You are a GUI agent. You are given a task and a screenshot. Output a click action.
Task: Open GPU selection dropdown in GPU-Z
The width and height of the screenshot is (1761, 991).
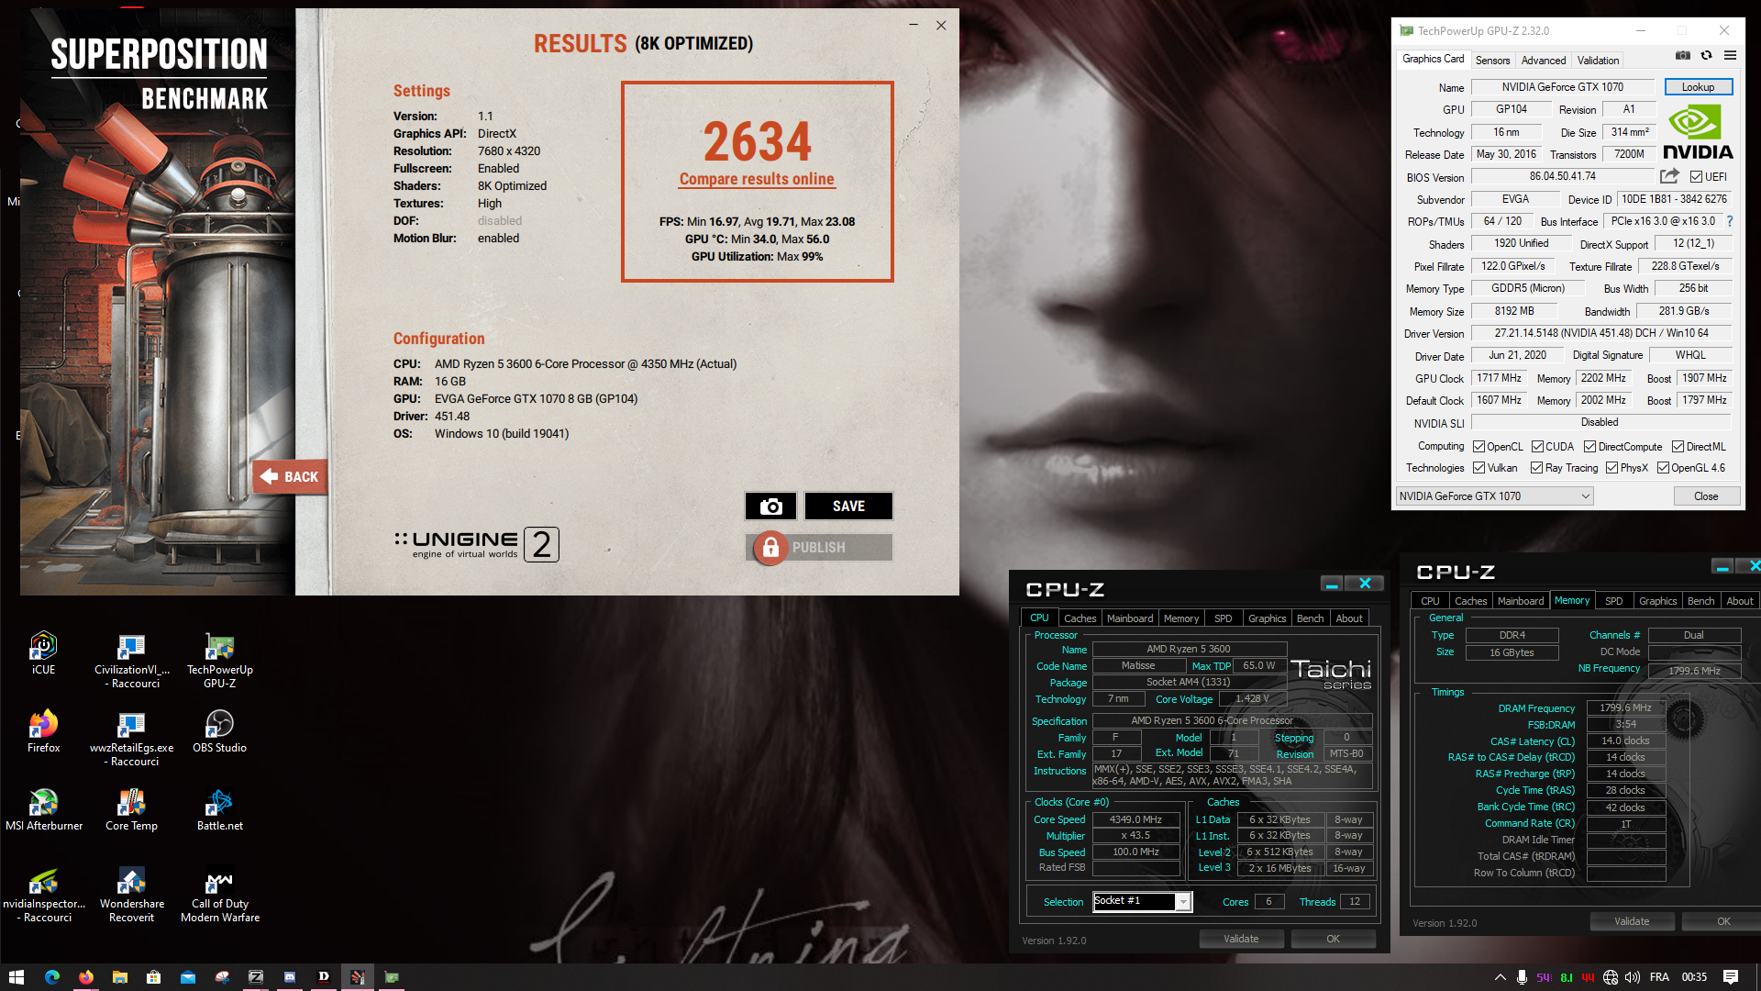[x=1494, y=496]
